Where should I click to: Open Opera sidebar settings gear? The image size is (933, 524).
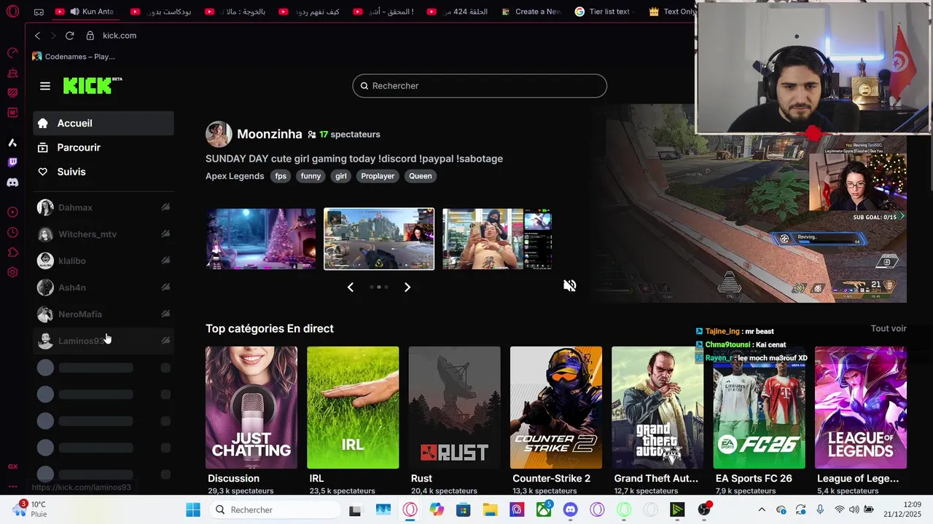12,272
